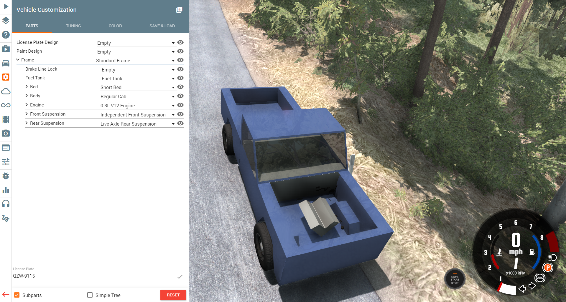Toggle visibility eye for Brake Line Lock
This screenshot has width=566, height=302.
click(180, 69)
